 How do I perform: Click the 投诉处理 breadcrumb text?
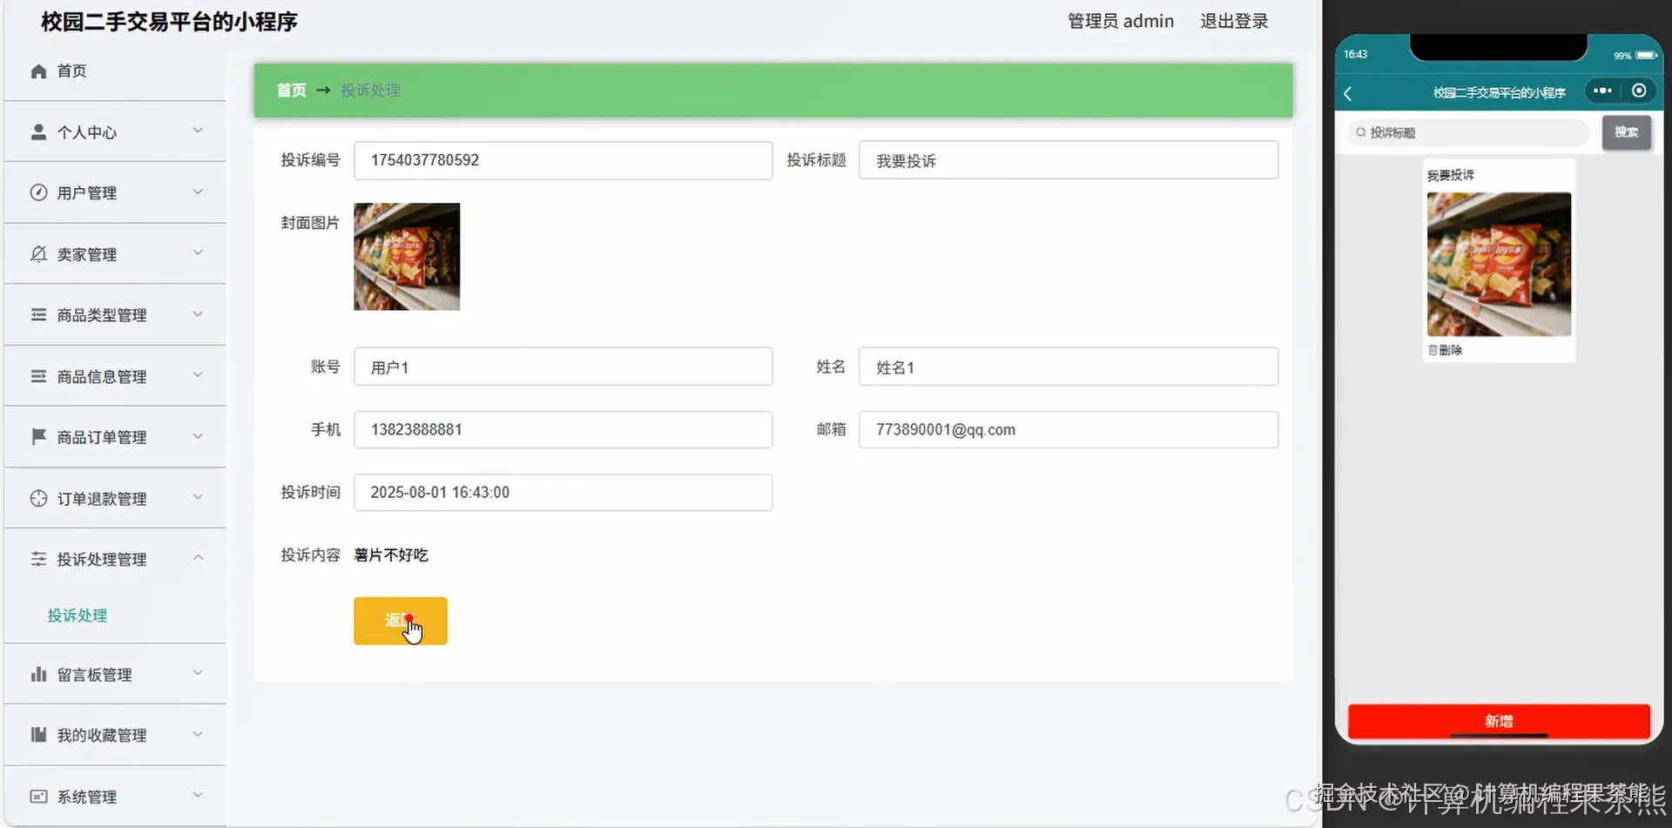pos(370,90)
